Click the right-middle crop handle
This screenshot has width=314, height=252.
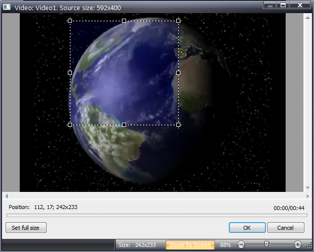click(178, 73)
